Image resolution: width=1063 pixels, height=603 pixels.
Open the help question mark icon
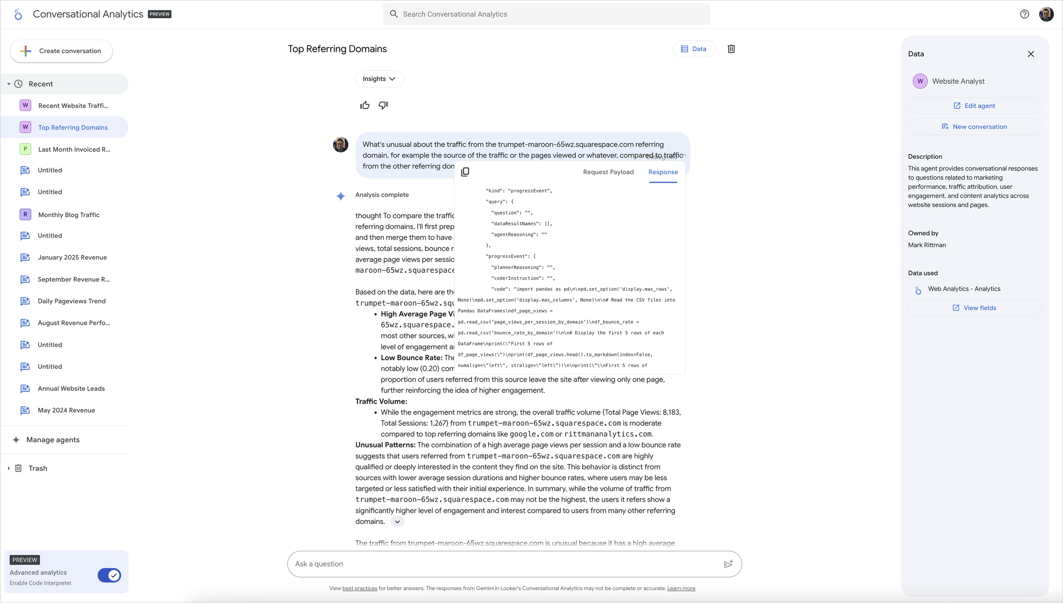[1024, 14]
